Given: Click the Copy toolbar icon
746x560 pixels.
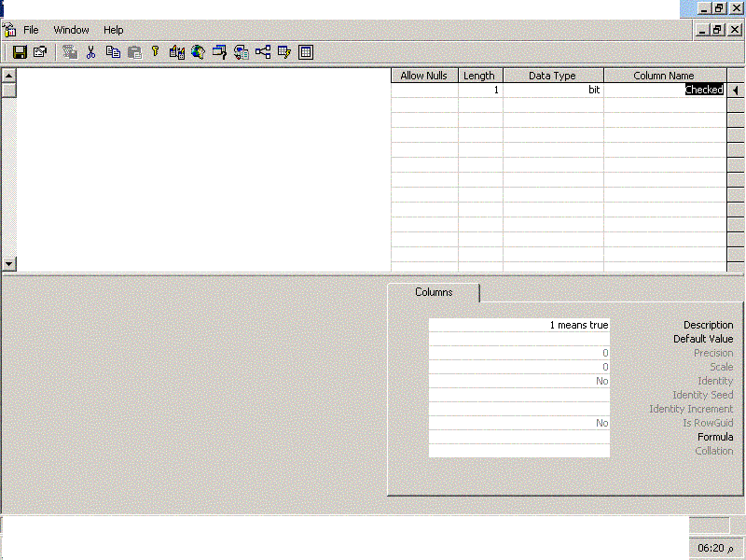Looking at the screenshot, I should click(113, 52).
